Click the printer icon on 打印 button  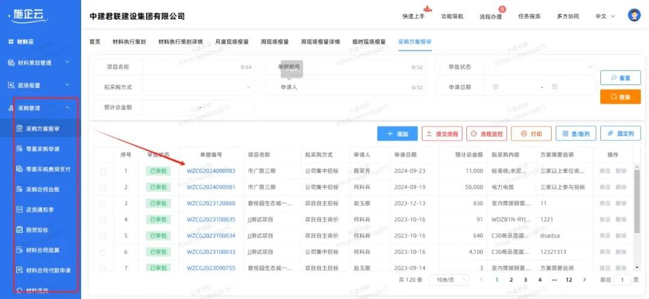(524, 134)
